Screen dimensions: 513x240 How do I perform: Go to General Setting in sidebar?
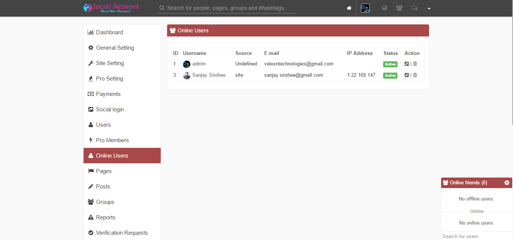click(115, 48)
